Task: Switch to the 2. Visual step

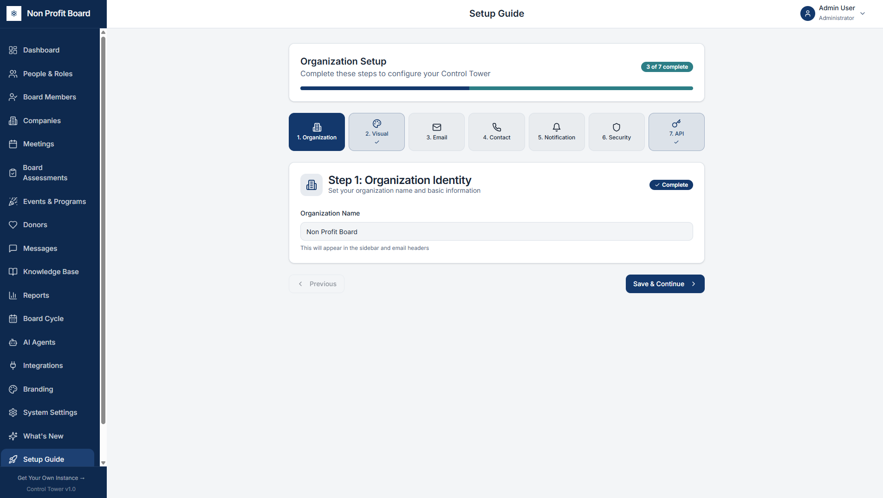Action: 377,132
